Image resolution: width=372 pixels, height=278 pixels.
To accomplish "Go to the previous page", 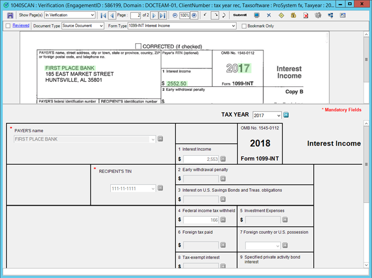I will pyautogui.click(x=112, y=16).
